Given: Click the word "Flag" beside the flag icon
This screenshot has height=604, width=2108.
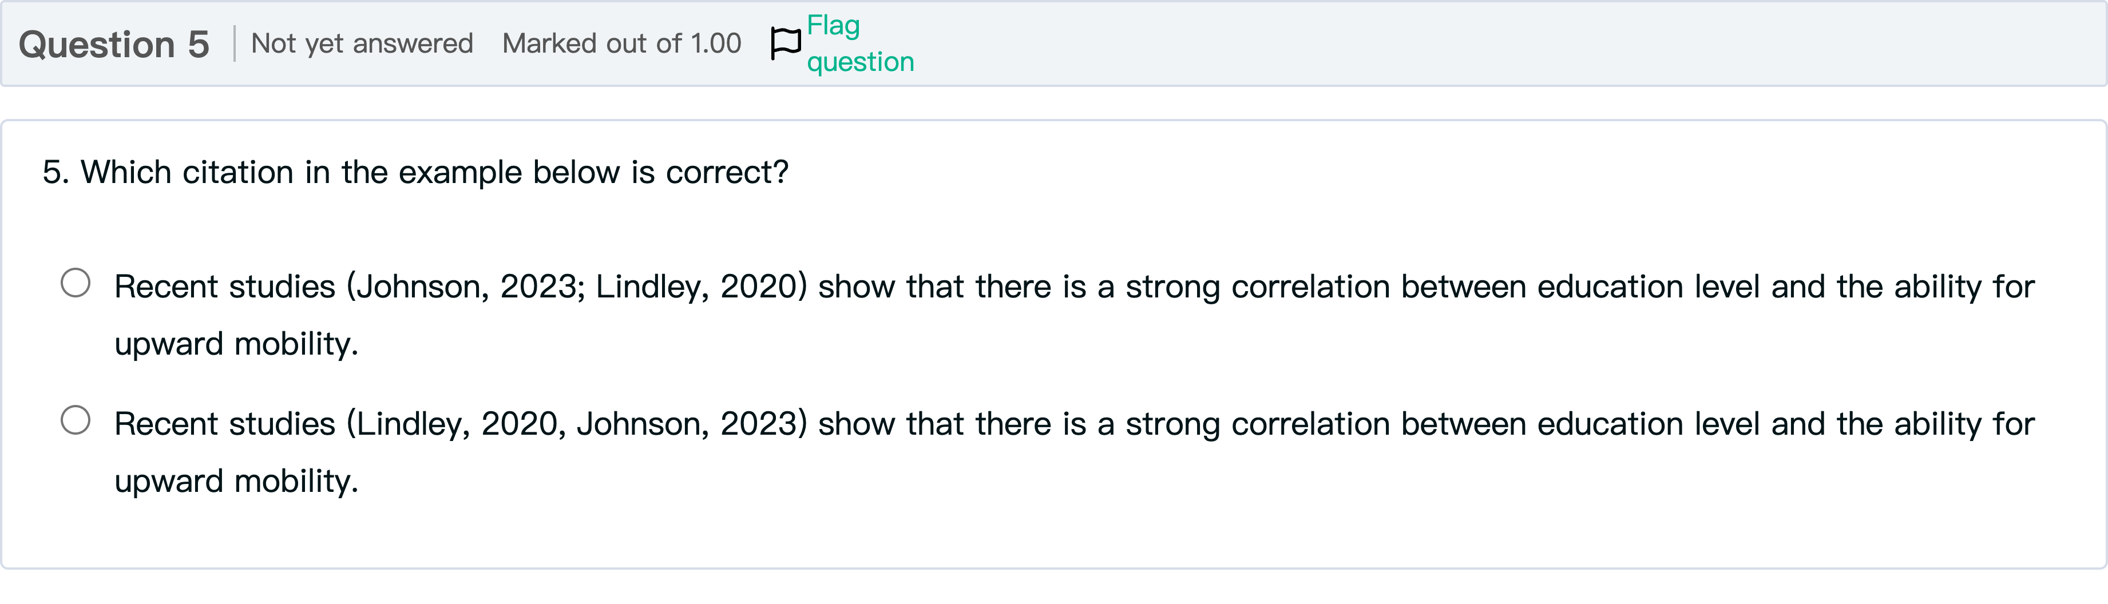Looking at the screenshot, I should pos(833,25).
